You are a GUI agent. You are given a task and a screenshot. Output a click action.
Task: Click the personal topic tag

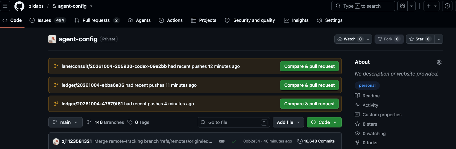pyautogui.click(x=367, y=86)
